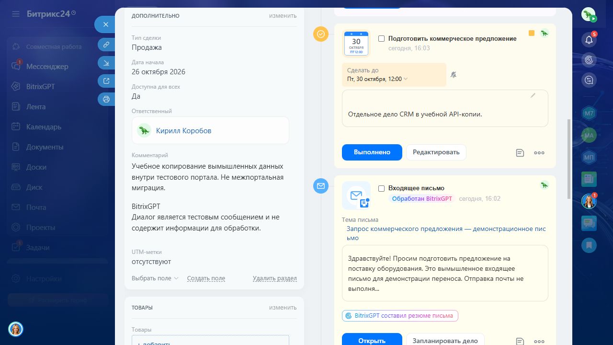
Task: Mark the task as Выполнено
Action: click(x=372, y=152)
